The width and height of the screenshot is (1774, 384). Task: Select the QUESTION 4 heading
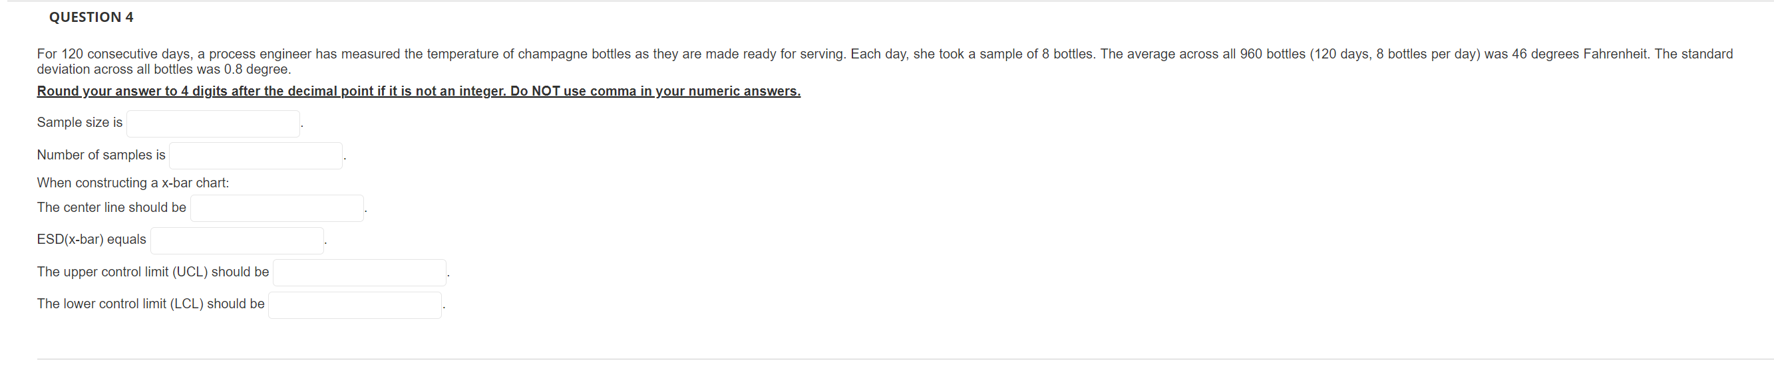(90, 17)
